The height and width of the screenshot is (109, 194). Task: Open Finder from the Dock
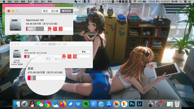[x=17, y=104]
